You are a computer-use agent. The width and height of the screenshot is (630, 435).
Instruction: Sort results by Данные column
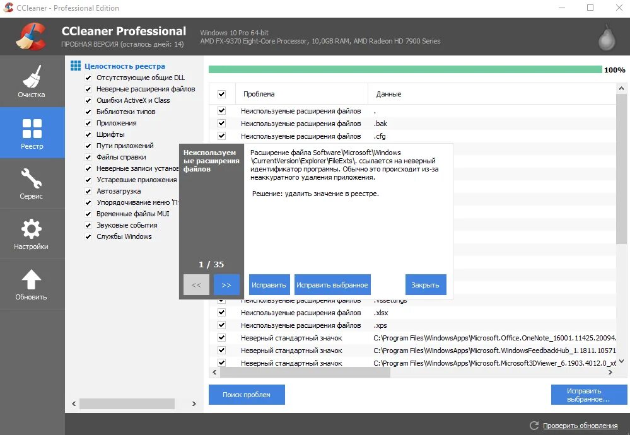pos(492,94)
